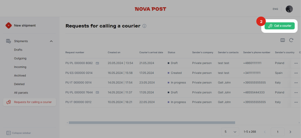Click the horizontal table scrollbar
This screenshot has width=301, height=138.
(x=152, y=123)
